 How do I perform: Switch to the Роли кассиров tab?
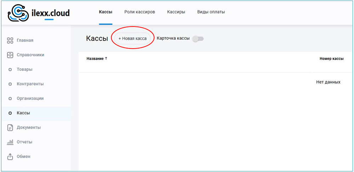click(x=139, y=12)
